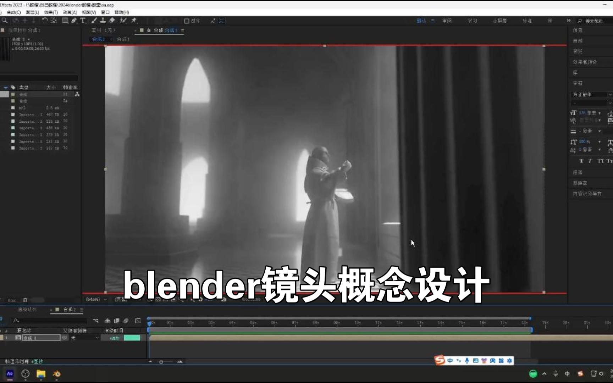Click the 合成1 breadcrumb in viewer
The height and width of the screenshot is (383, 613).
point(123,39)
